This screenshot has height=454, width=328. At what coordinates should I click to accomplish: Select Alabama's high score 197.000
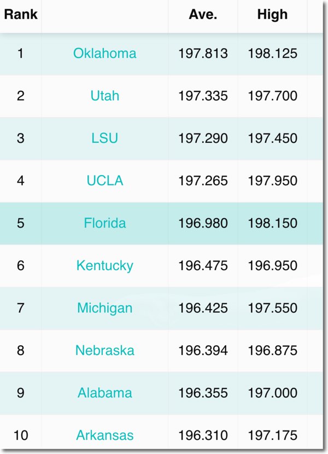tap(272, 393)
